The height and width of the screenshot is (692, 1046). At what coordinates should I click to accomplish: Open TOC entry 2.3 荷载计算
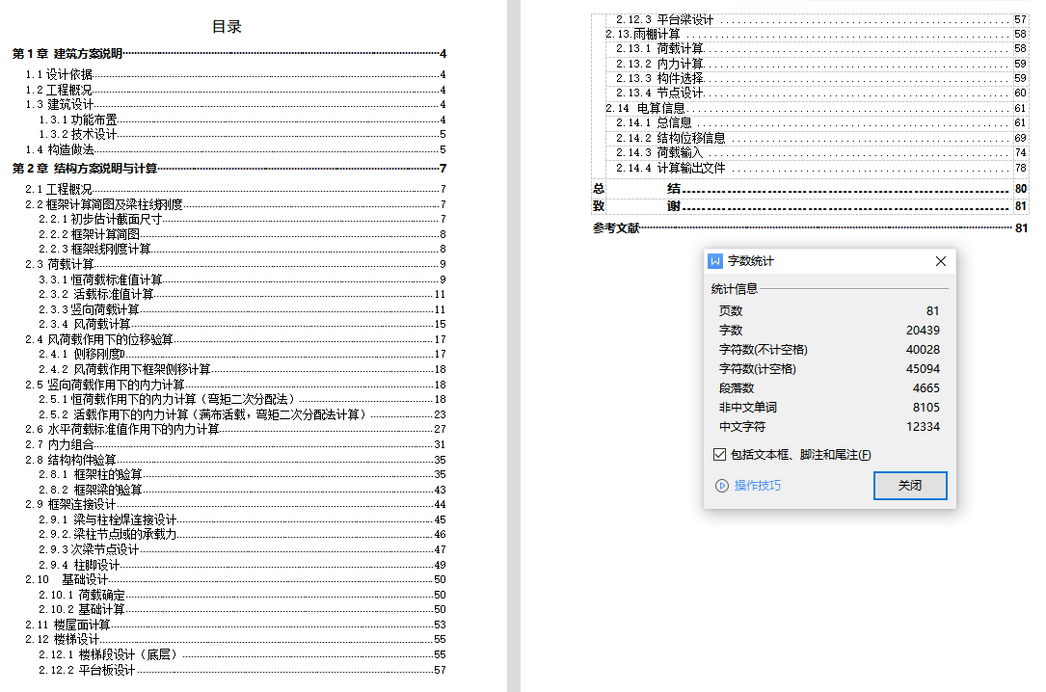click(235, 265)
